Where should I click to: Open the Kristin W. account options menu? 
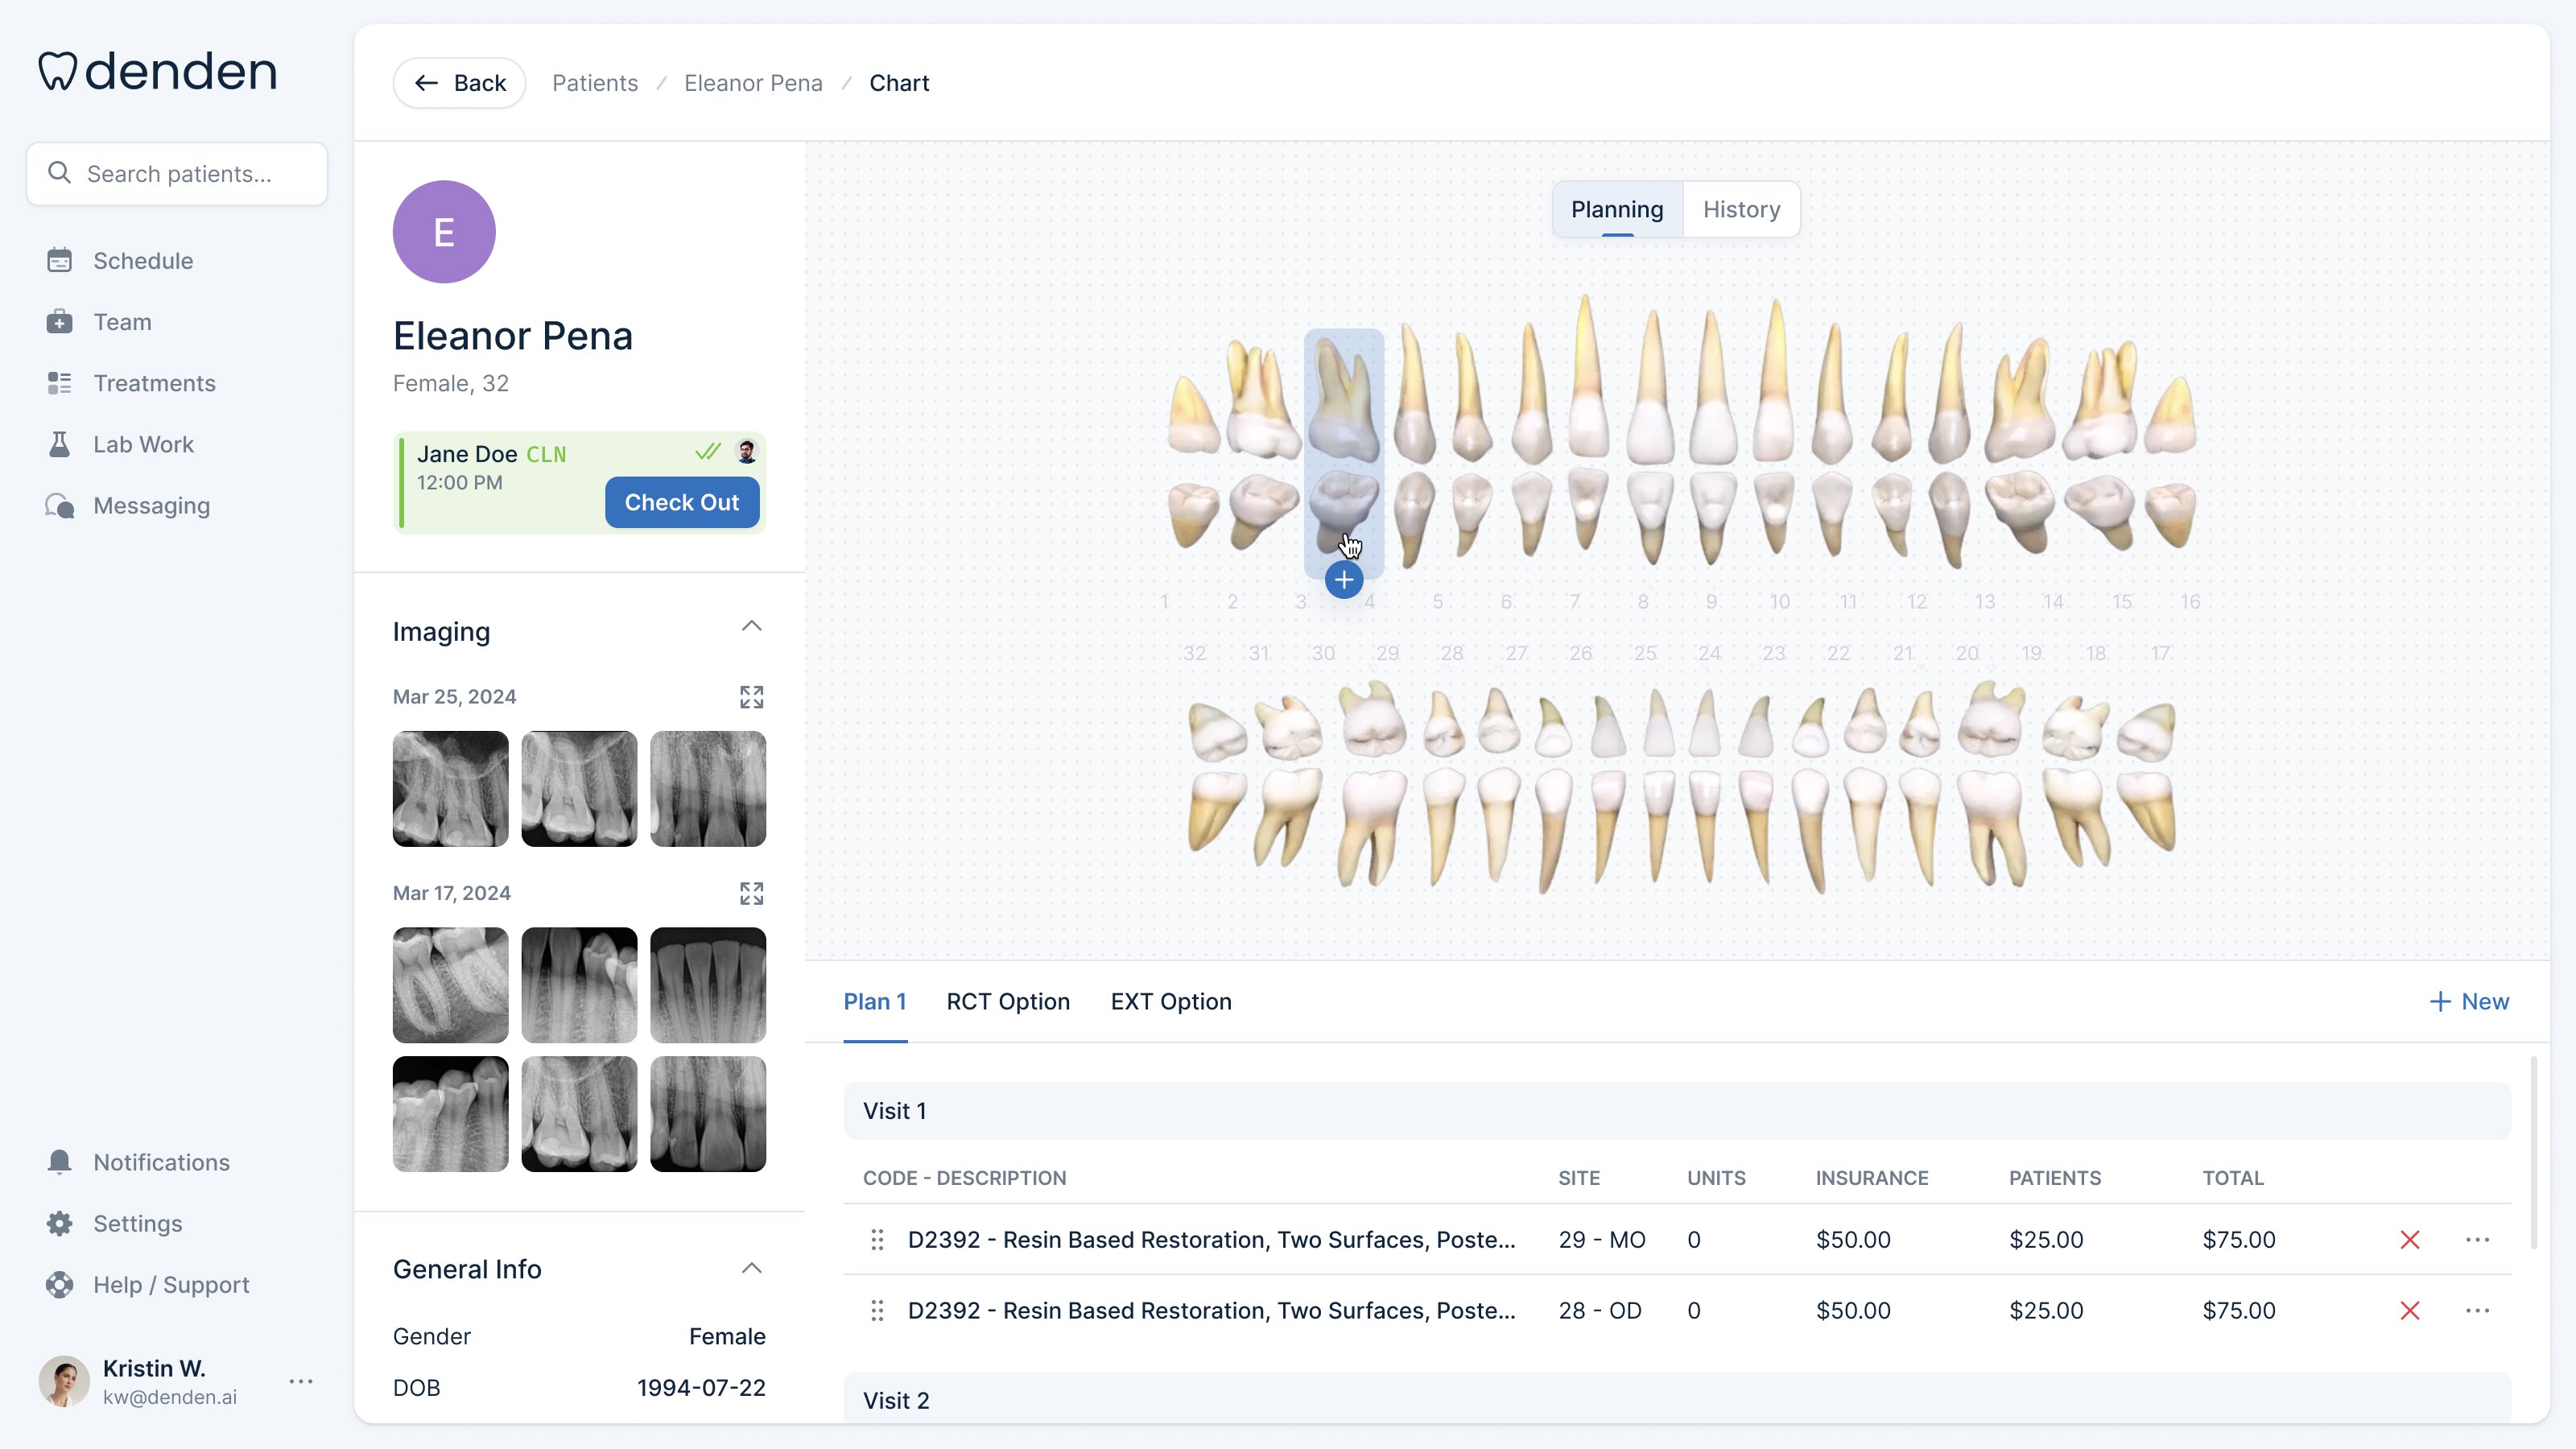[x=301, y=1382]
